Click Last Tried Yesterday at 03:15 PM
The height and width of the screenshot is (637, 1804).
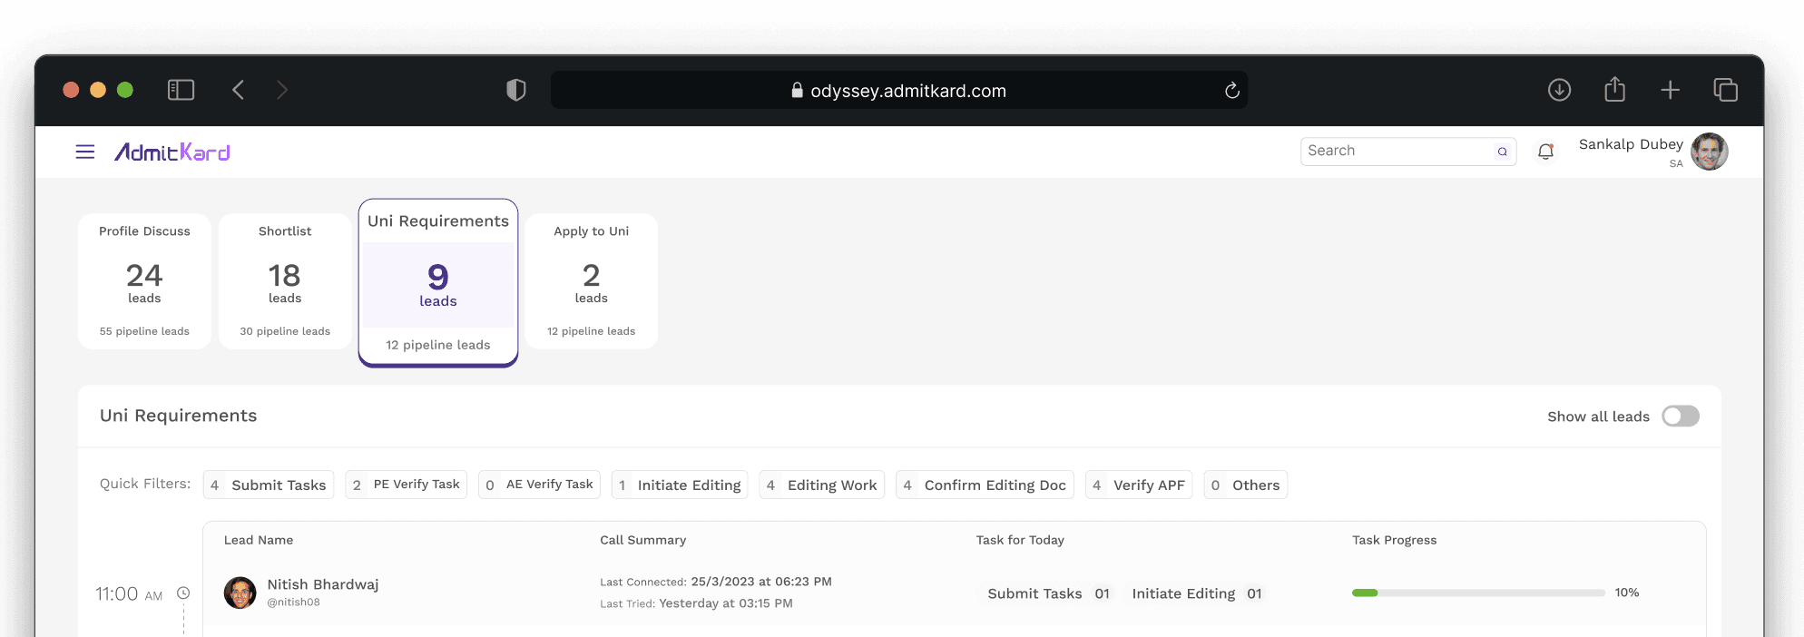click(x=696, y=603)
